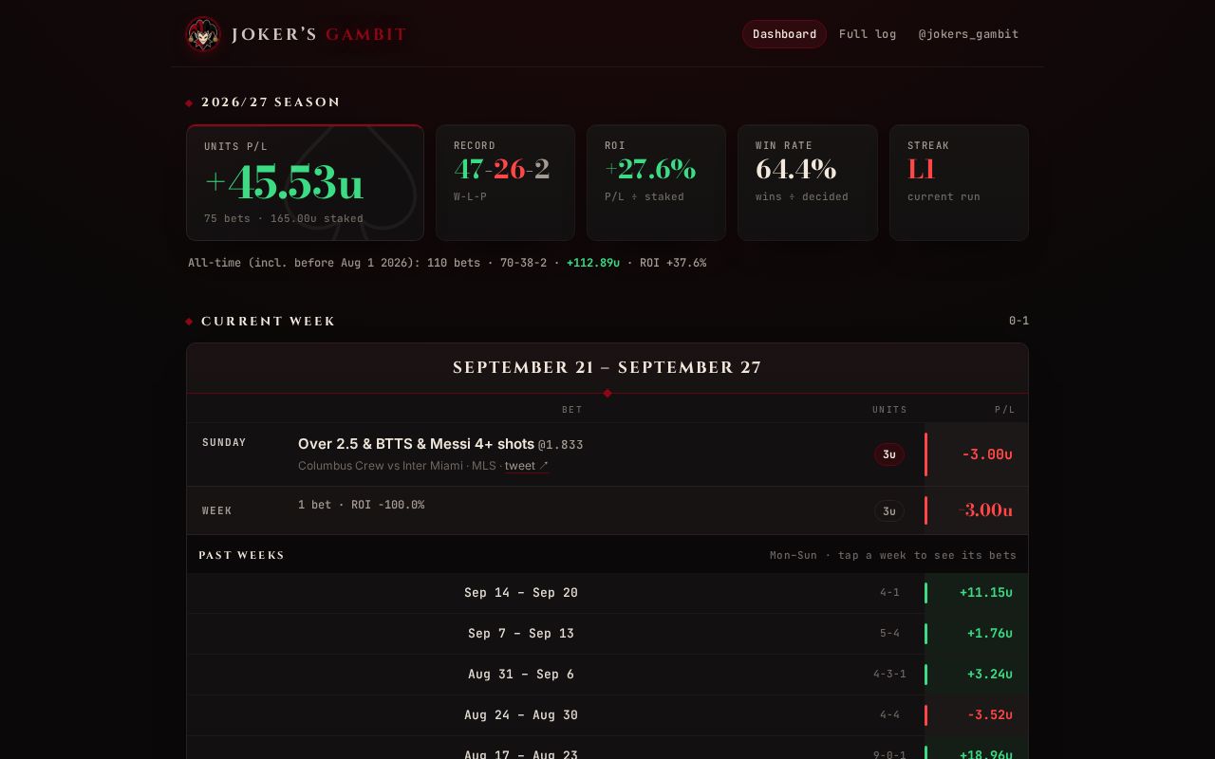The width and height of the screenshot is (1215, 759).
Task: Open the Dashboard tab
Action: coord(784,34)
